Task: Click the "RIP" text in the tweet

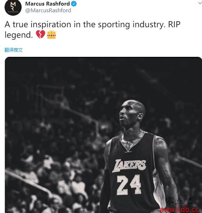Action: pyautogui.click(x=174, y=24)
